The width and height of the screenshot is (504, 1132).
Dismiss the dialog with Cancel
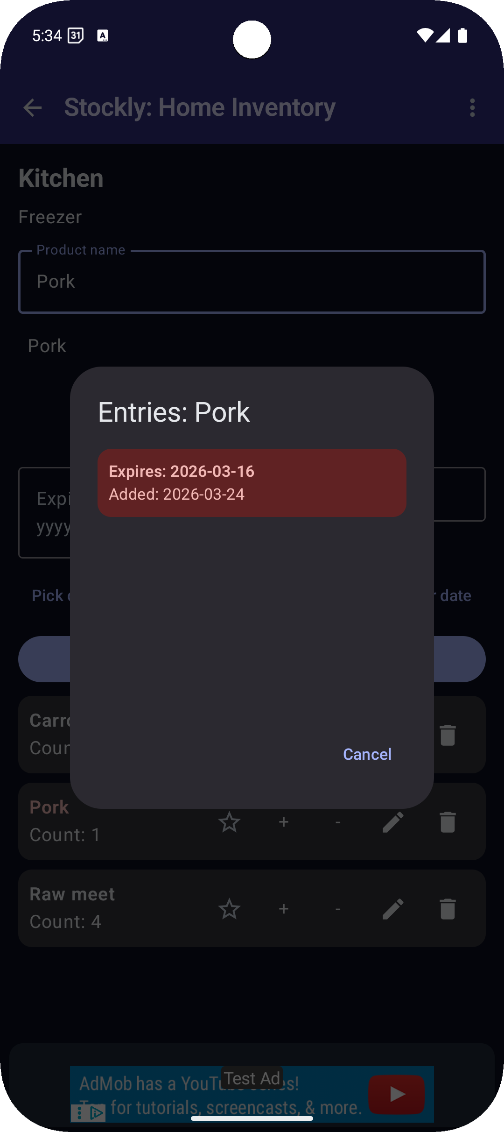pyautogui.click(x=367, y=754)
